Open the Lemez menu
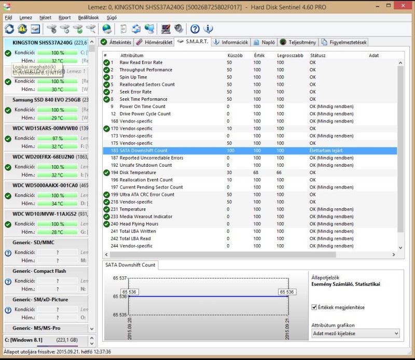The width and height of the screenshot is (415, 360). pos(25,17)
